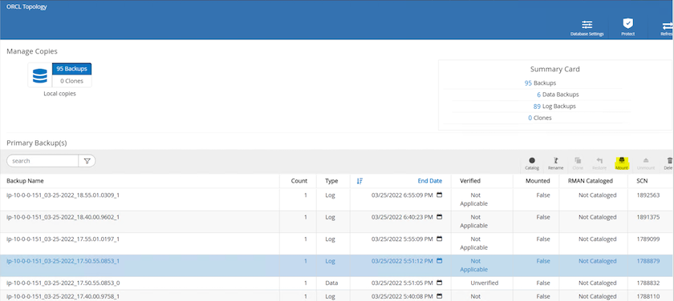
Task: Click SCN value 1788879
Action: click(x=648, y=261)
